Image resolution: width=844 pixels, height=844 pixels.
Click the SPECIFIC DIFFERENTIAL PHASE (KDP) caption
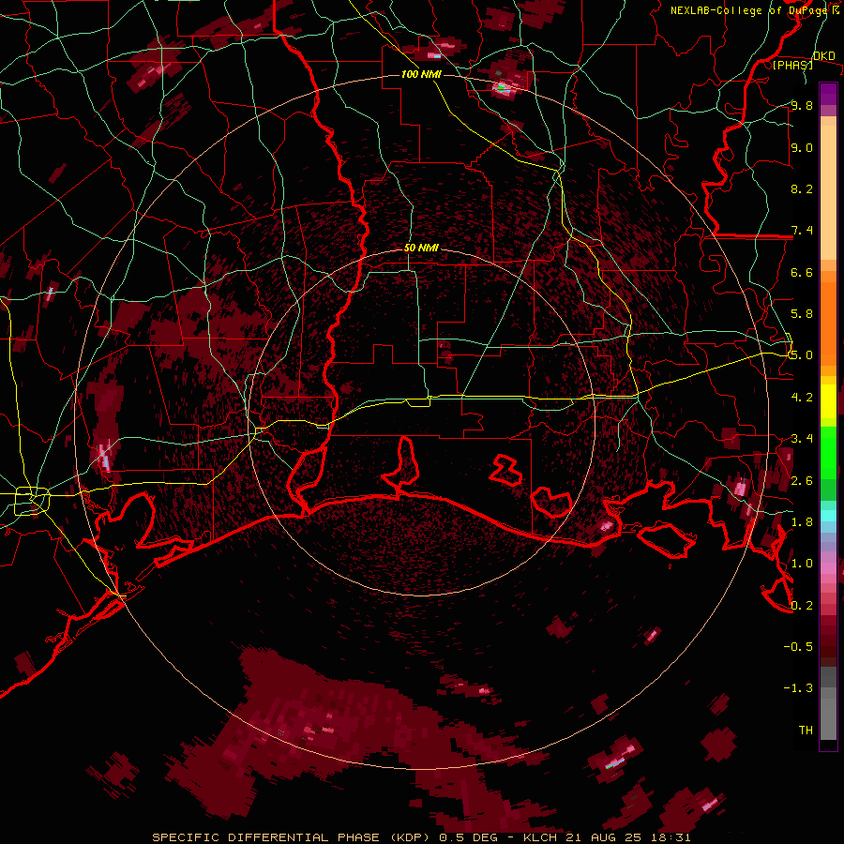[292, 837]
